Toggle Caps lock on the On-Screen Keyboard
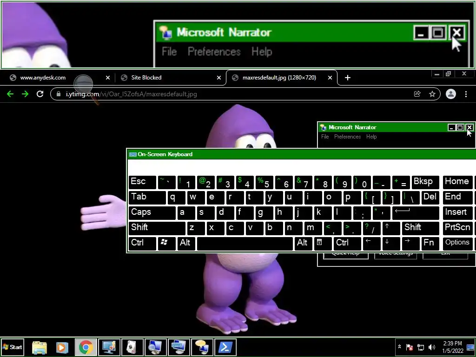This screenshot has height=357, width=476. [x=152, y=213]
